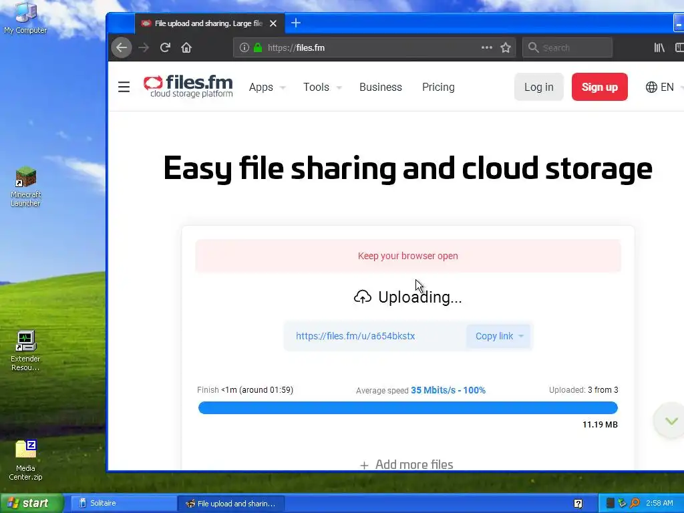Click the files.fm logo

click(x=188, y=86)
